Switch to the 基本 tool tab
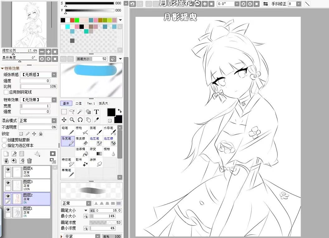This screenshot has height=238, width=329. click(x=66, y=103)
